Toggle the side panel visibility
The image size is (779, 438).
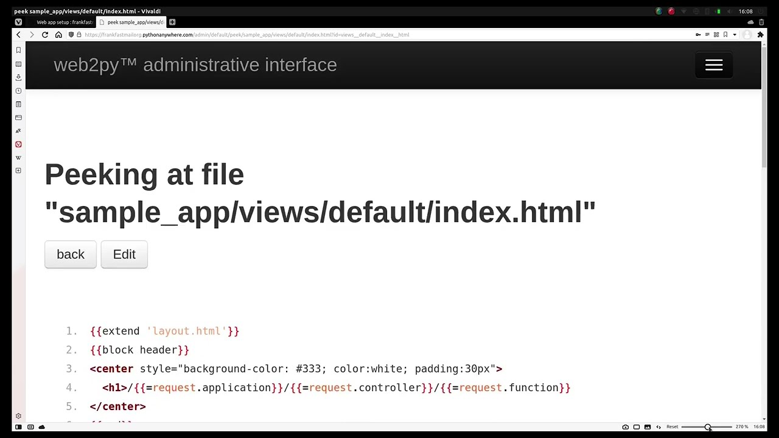click(18, 427)
